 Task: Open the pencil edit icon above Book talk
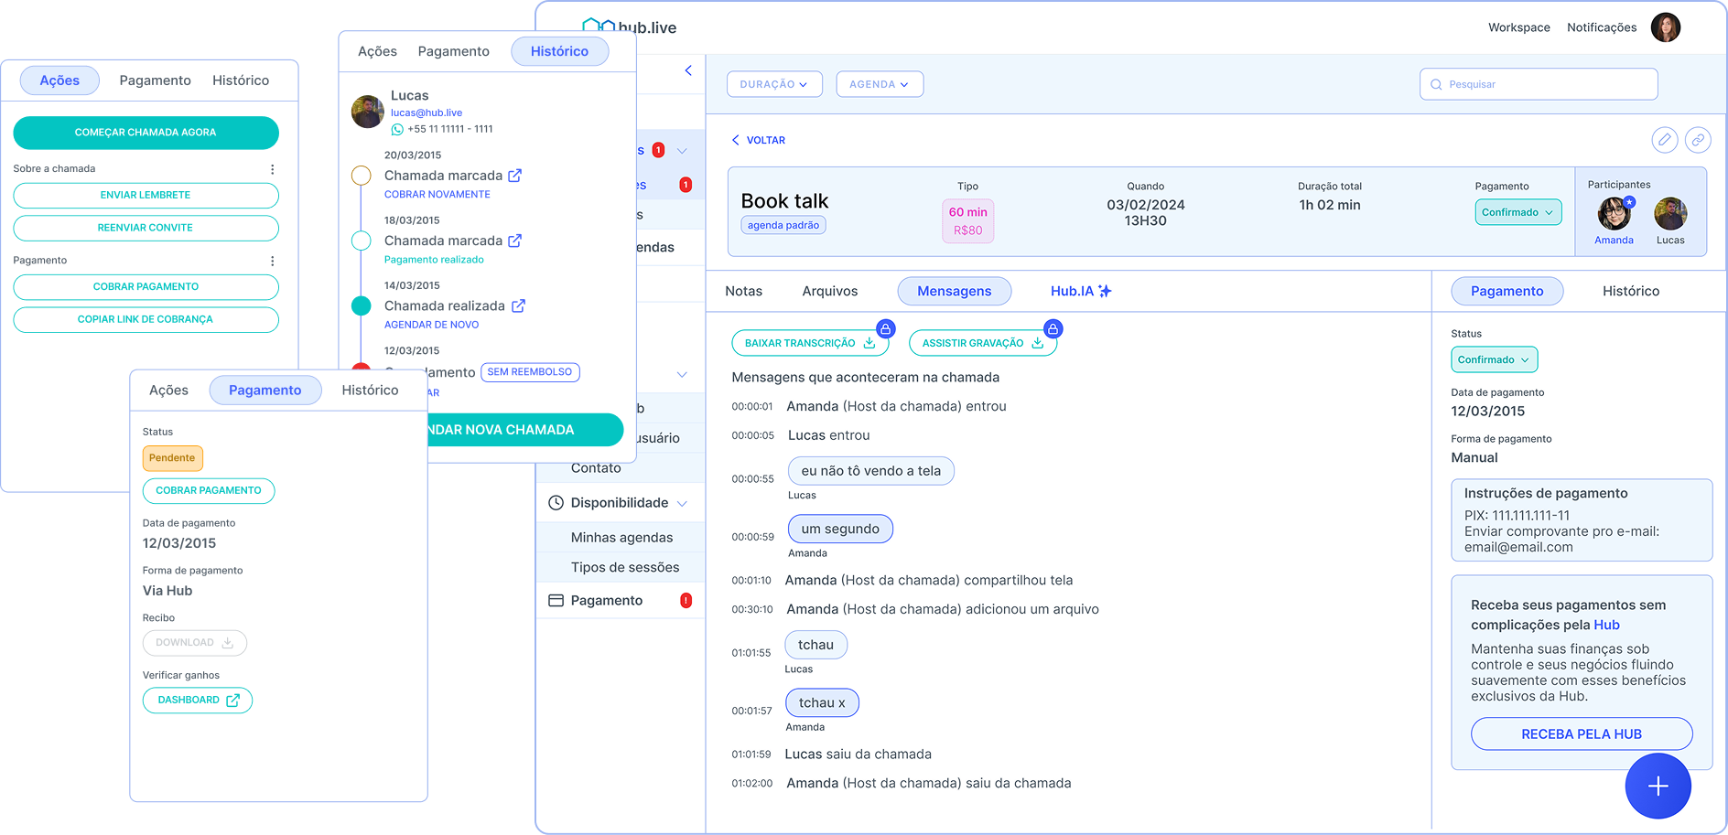click(1666, 140)
